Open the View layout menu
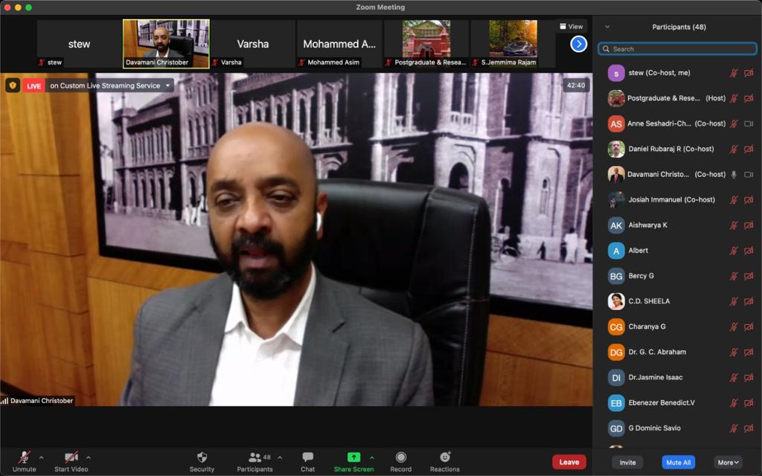Image resolution: width=762 pixels, height=476 pixels. click(x=571, y=26)
